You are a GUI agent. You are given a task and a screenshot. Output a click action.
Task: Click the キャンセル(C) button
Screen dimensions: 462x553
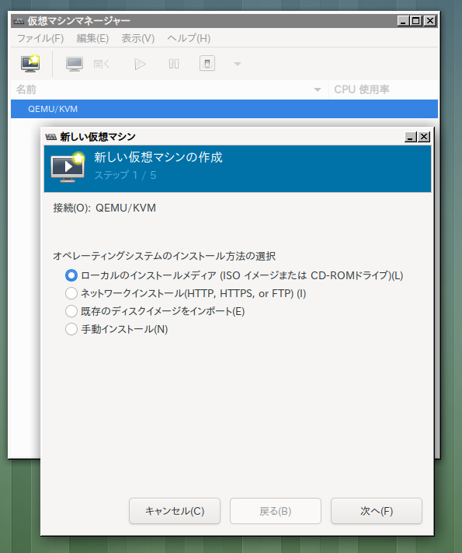(x=175, y=511)
